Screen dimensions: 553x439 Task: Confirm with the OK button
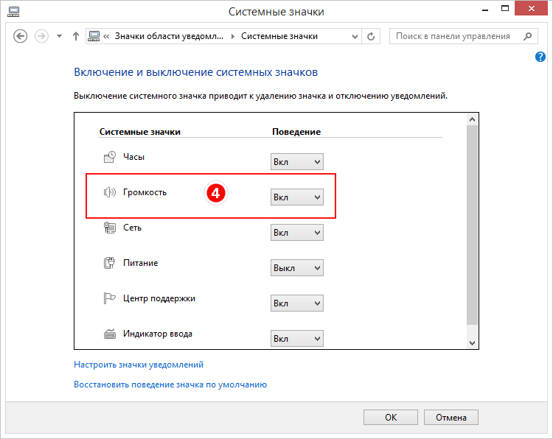(391, 418)
